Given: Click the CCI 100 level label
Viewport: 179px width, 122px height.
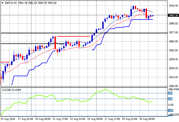Looking at the screenshot, I should click(x=170, y=99).
